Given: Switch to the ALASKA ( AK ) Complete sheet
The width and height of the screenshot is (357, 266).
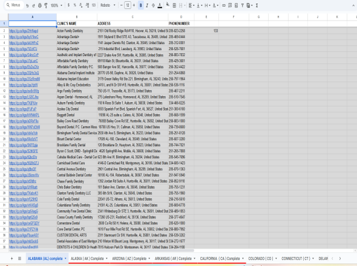Looking at the screenshot, I should tap(87, 259).
